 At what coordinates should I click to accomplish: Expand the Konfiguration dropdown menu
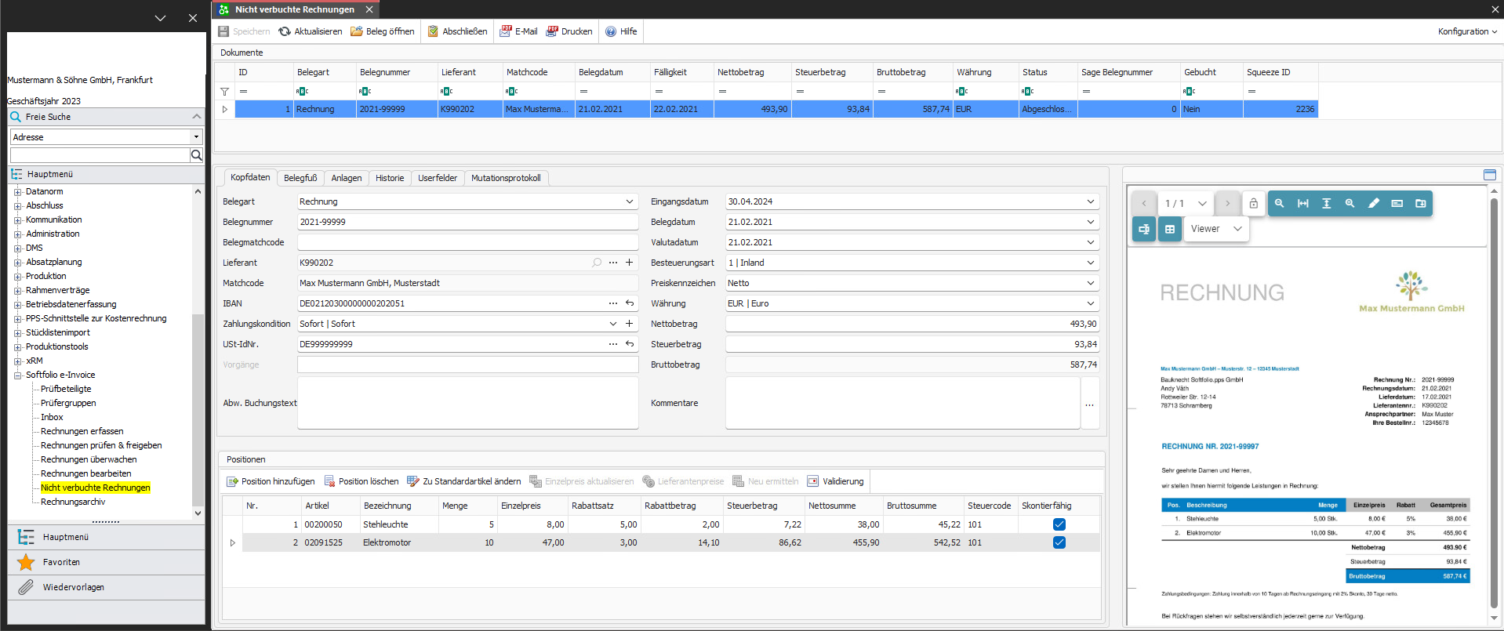coord(1466,31)
